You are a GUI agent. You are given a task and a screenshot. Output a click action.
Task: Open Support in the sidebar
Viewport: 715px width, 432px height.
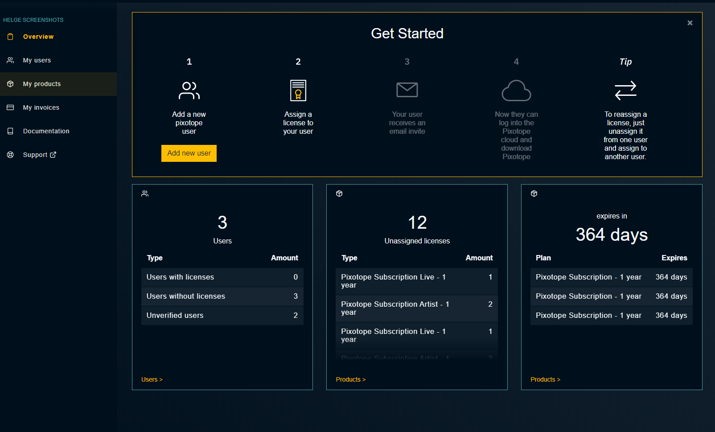coord(35,155)
